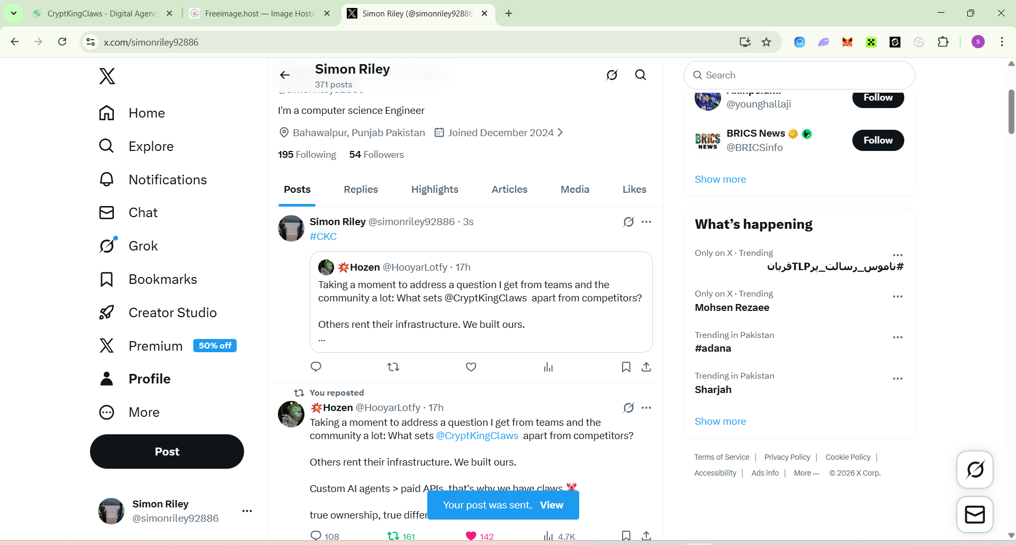Switch to the Articles tab
Screen dimensions: 1016x545
(x=509, y=190)
